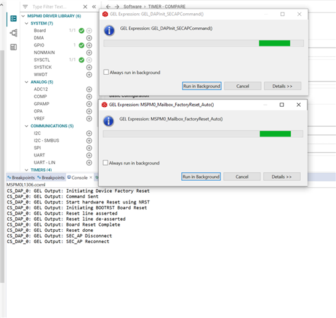The height and width of the screenshot is (318, 336).
Task: Add an ADC12 module instance
Action: click(89, 89)
